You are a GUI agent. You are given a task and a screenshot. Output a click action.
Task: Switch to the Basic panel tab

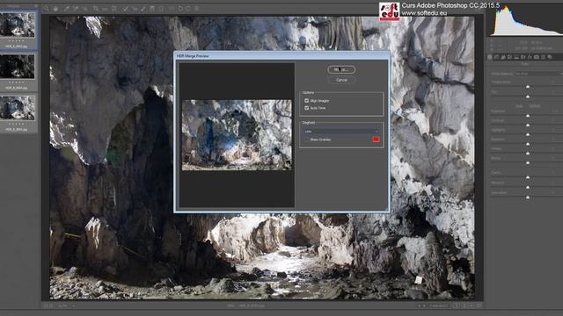pos(489,57)
